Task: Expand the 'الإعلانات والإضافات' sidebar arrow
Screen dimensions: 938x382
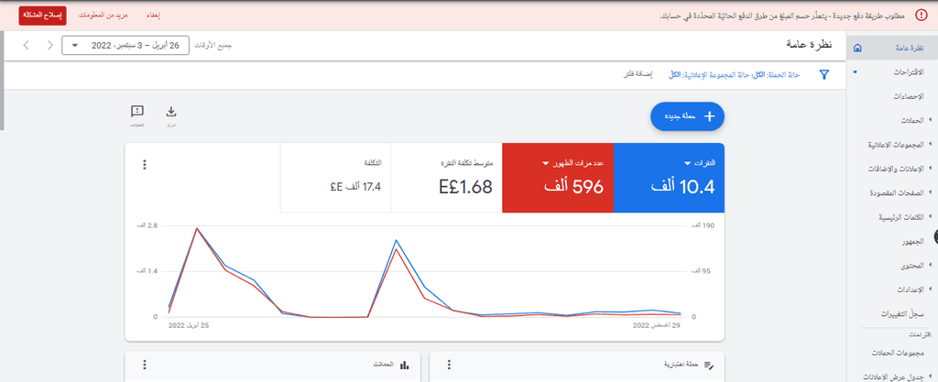Action: pos(931,169)
